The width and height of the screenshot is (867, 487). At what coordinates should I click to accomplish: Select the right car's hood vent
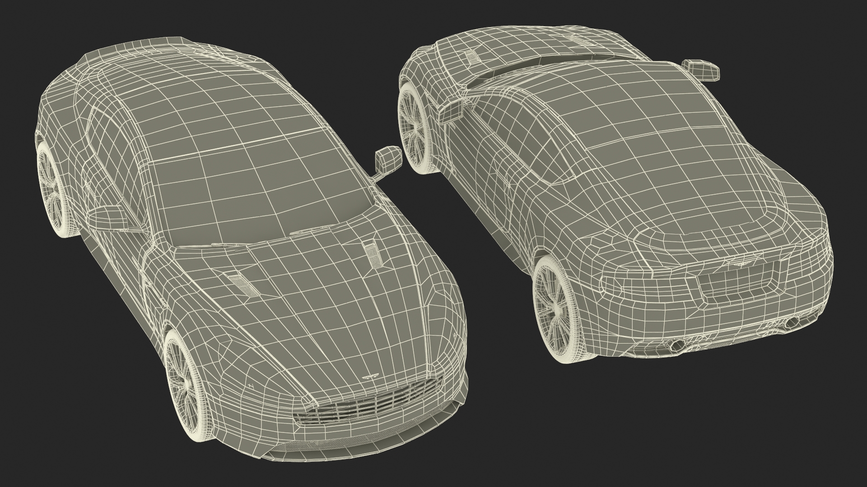click(x=472, y=56)
